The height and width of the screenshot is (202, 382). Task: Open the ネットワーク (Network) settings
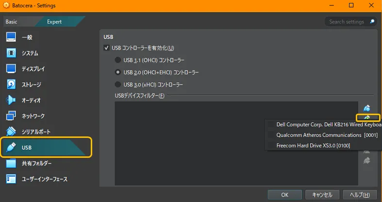coord(33,116)
